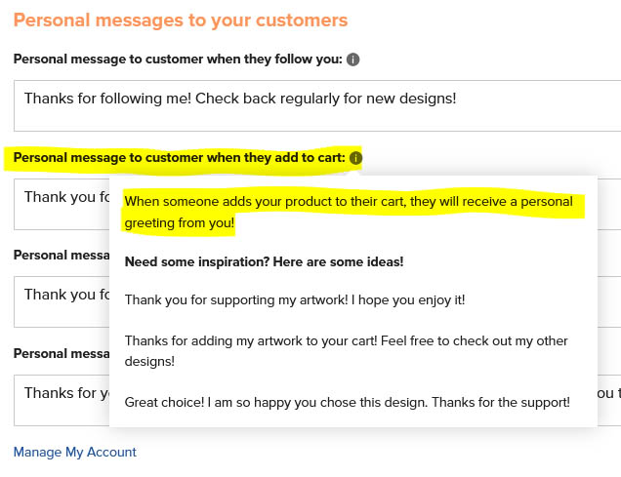Select third message field starting 'Thank you fo'
Screen dimensions: 621x477
point(62,301)
